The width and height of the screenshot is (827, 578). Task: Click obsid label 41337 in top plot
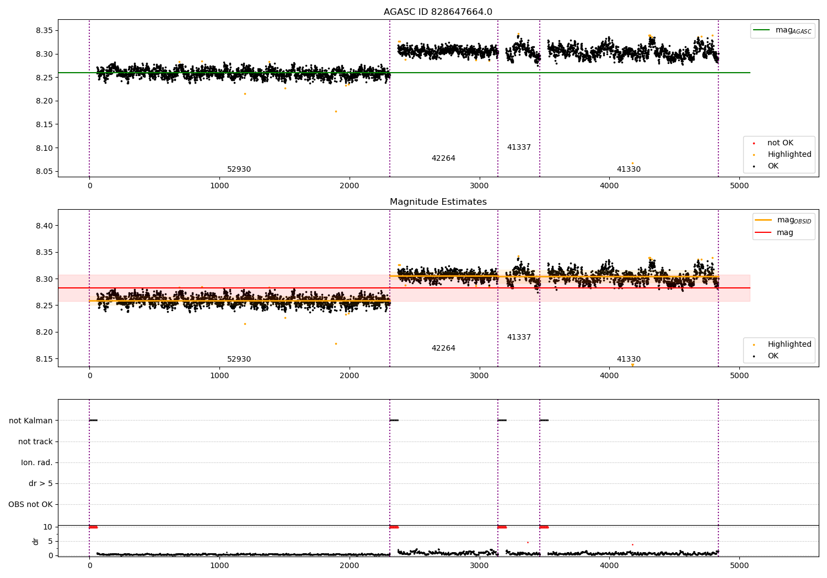click(x=519, y=148)
